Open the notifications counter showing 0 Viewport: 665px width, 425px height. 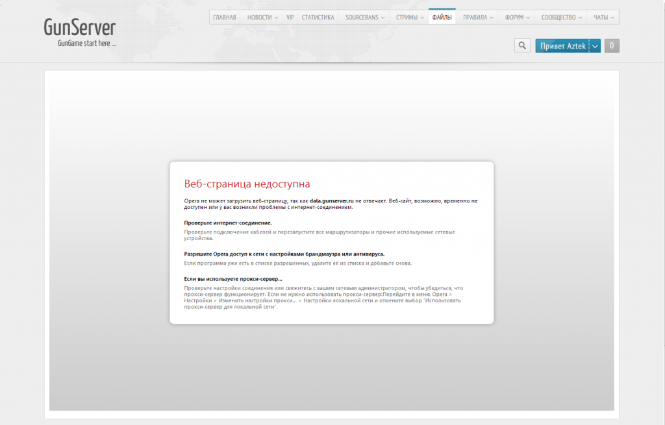pyautogui.click(x=611, y=45)
